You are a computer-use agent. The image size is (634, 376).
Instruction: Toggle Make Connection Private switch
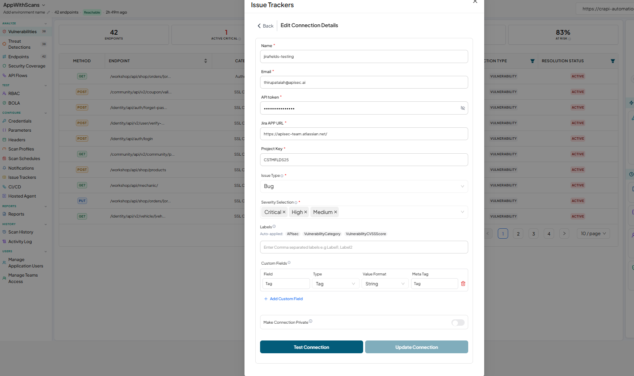458,323
